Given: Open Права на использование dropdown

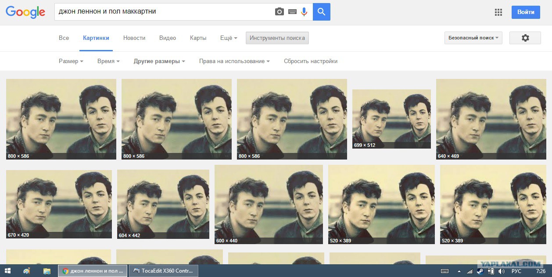Looking at the screenshot, I should pos(234,61).
